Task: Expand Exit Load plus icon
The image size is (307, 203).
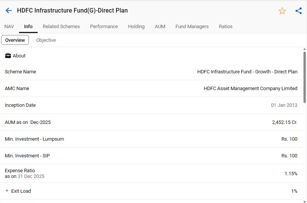Action: (x=7, y=191)
